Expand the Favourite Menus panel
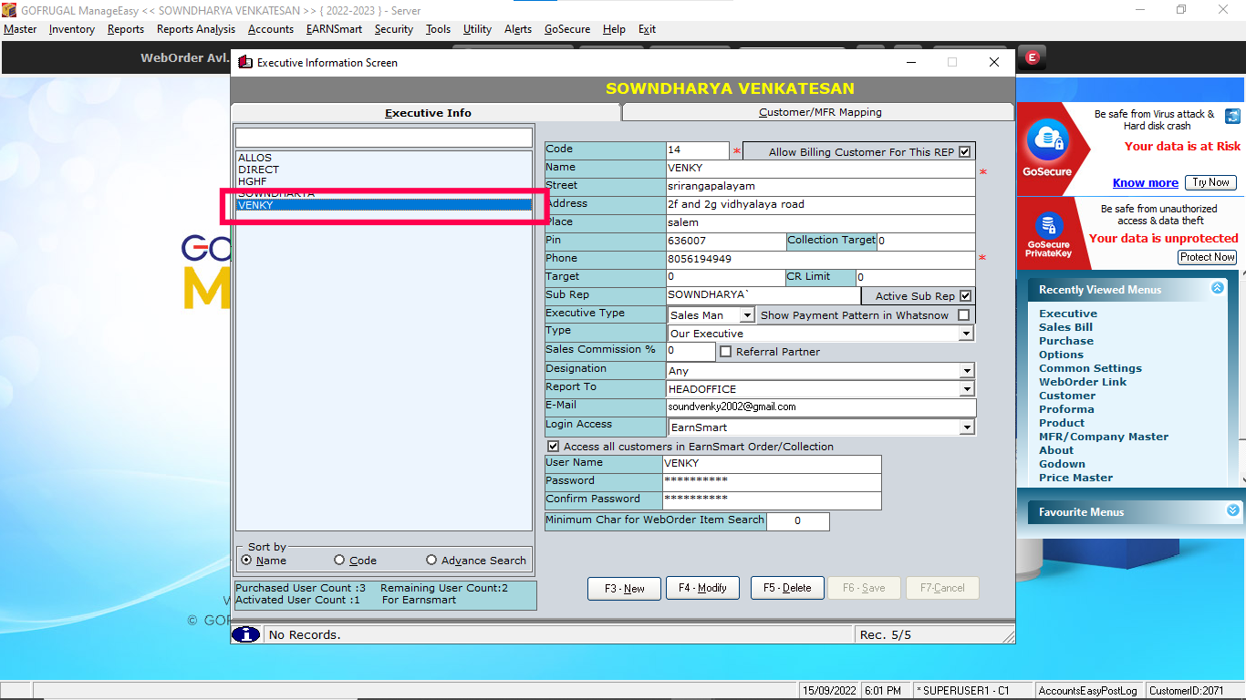1246x700 pixels. [1233, 510]
